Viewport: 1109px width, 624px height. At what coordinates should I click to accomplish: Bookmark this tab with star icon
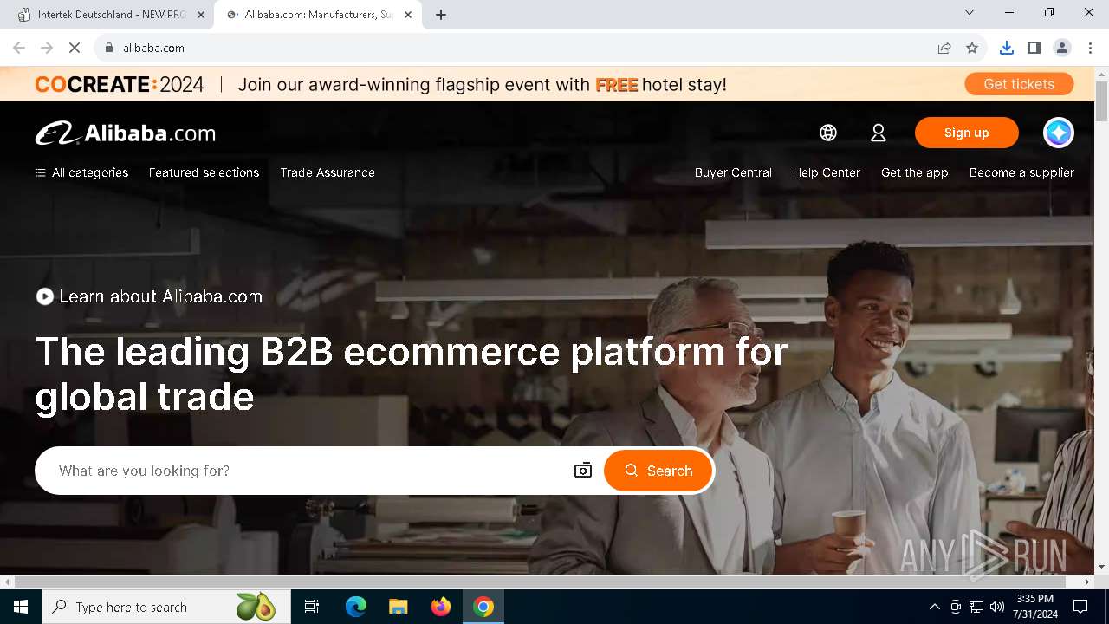(972, 48)
